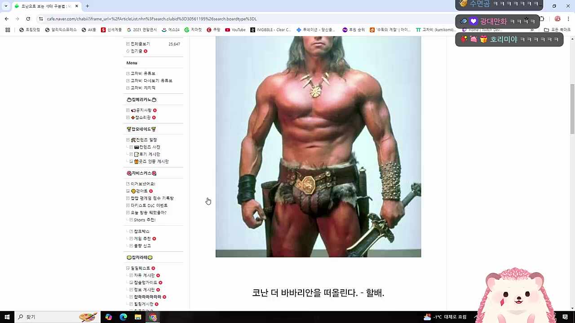
Task: Open the 팬아트 board
Action: (139, 191)
